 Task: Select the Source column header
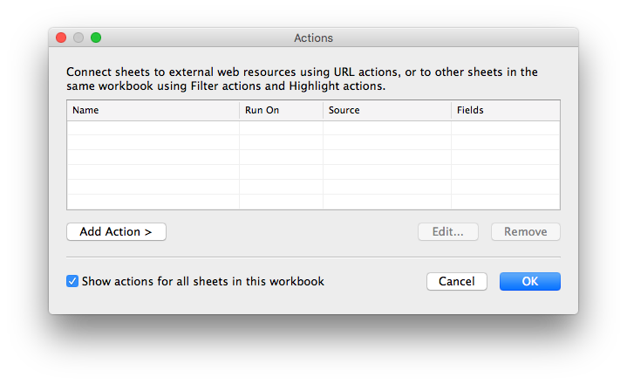coord(387,110)
